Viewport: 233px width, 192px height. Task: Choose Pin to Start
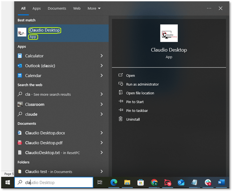135,102
